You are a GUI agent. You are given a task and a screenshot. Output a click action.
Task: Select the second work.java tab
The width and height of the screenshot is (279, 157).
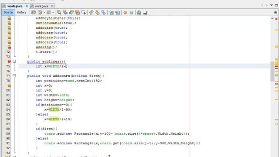point(41,6)
